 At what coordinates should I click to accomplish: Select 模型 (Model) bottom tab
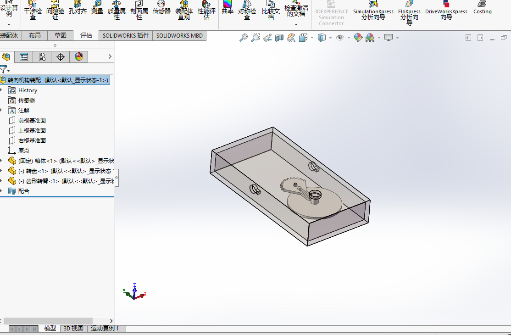click(x=50, y=329)
